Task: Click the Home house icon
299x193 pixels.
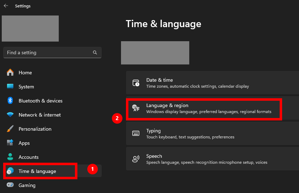Action: point(10,73)
